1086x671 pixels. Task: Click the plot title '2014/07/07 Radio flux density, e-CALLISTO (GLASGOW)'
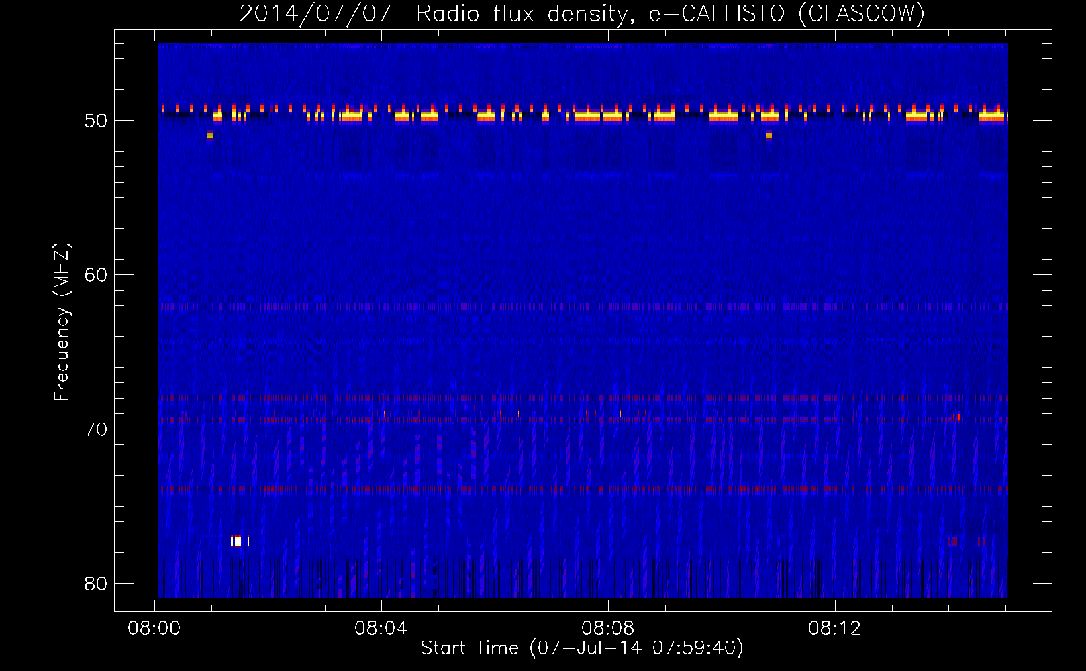click(x=582, y=14)
